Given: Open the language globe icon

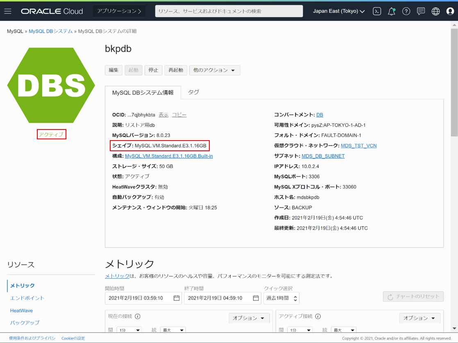Looking at the screenshot, I should coord(435,11).
